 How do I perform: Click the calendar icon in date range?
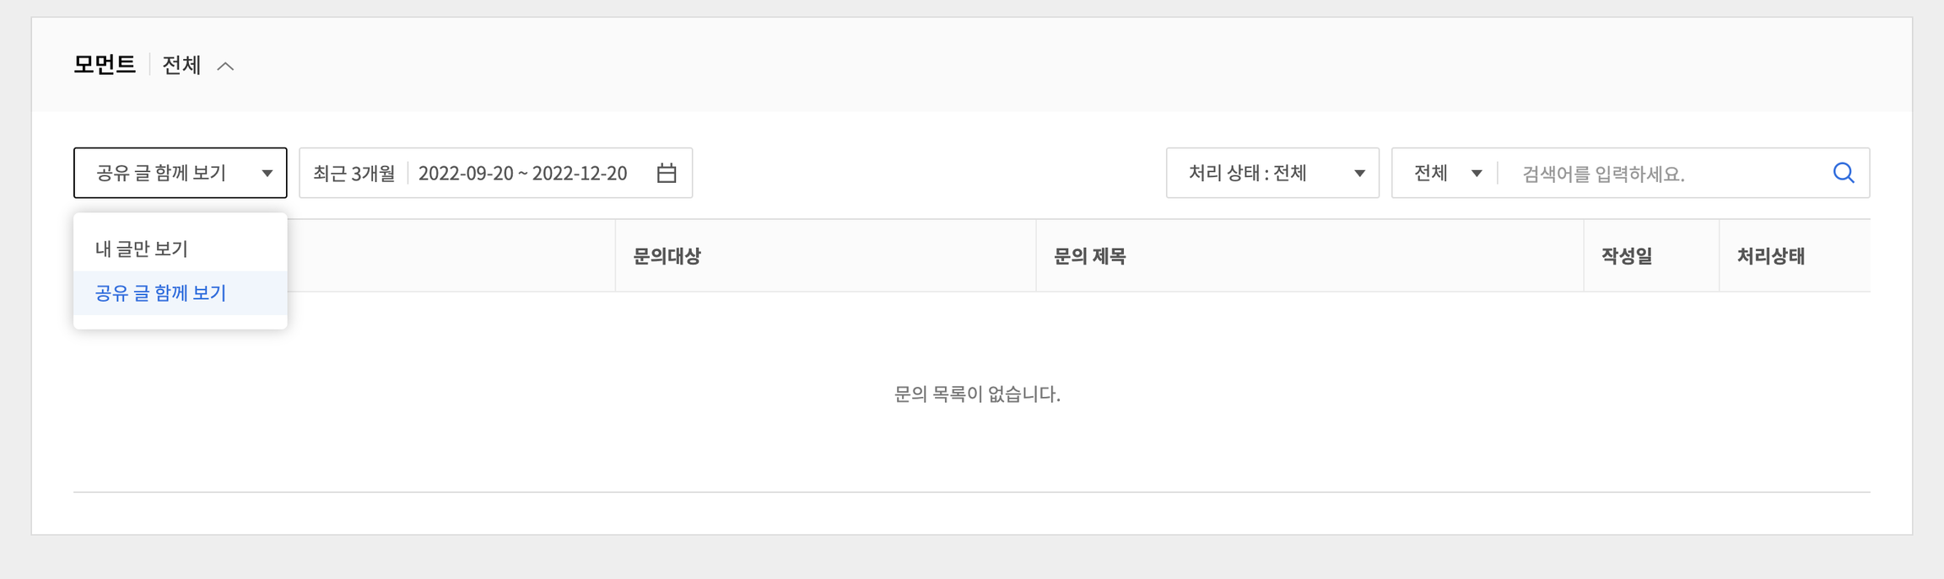[x=667, y=173]
